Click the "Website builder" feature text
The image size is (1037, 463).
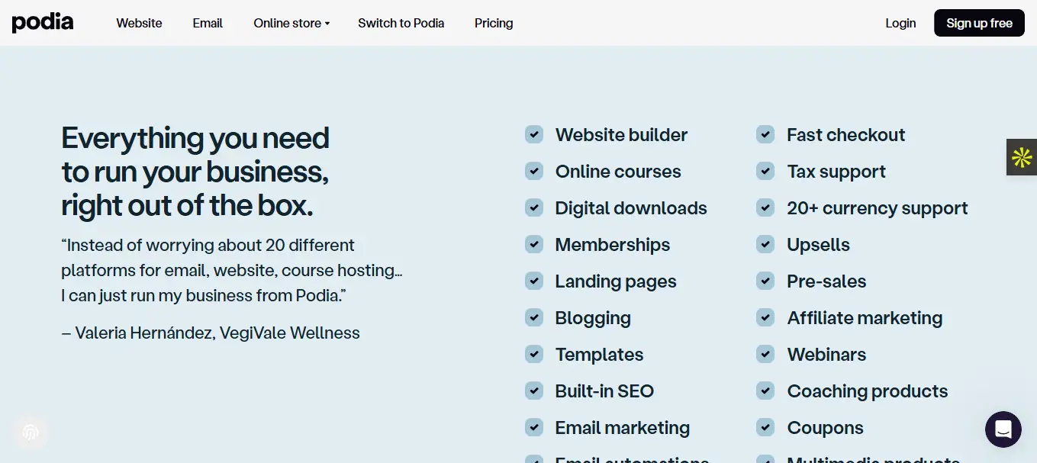(621, 135)
